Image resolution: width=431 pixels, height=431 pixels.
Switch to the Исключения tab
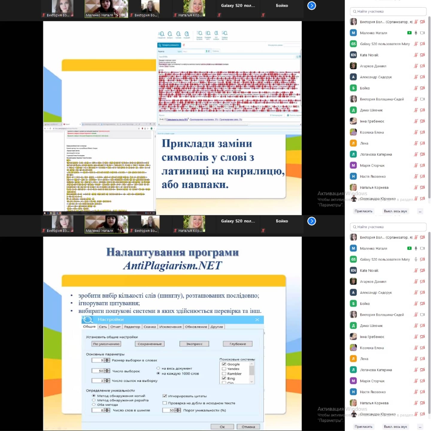[170, 327]
